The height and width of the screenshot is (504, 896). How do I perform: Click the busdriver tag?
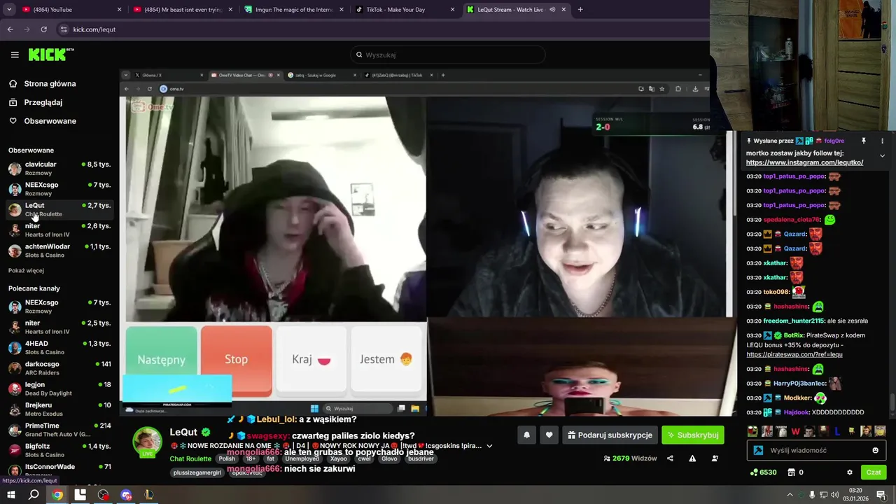[421, 458]
